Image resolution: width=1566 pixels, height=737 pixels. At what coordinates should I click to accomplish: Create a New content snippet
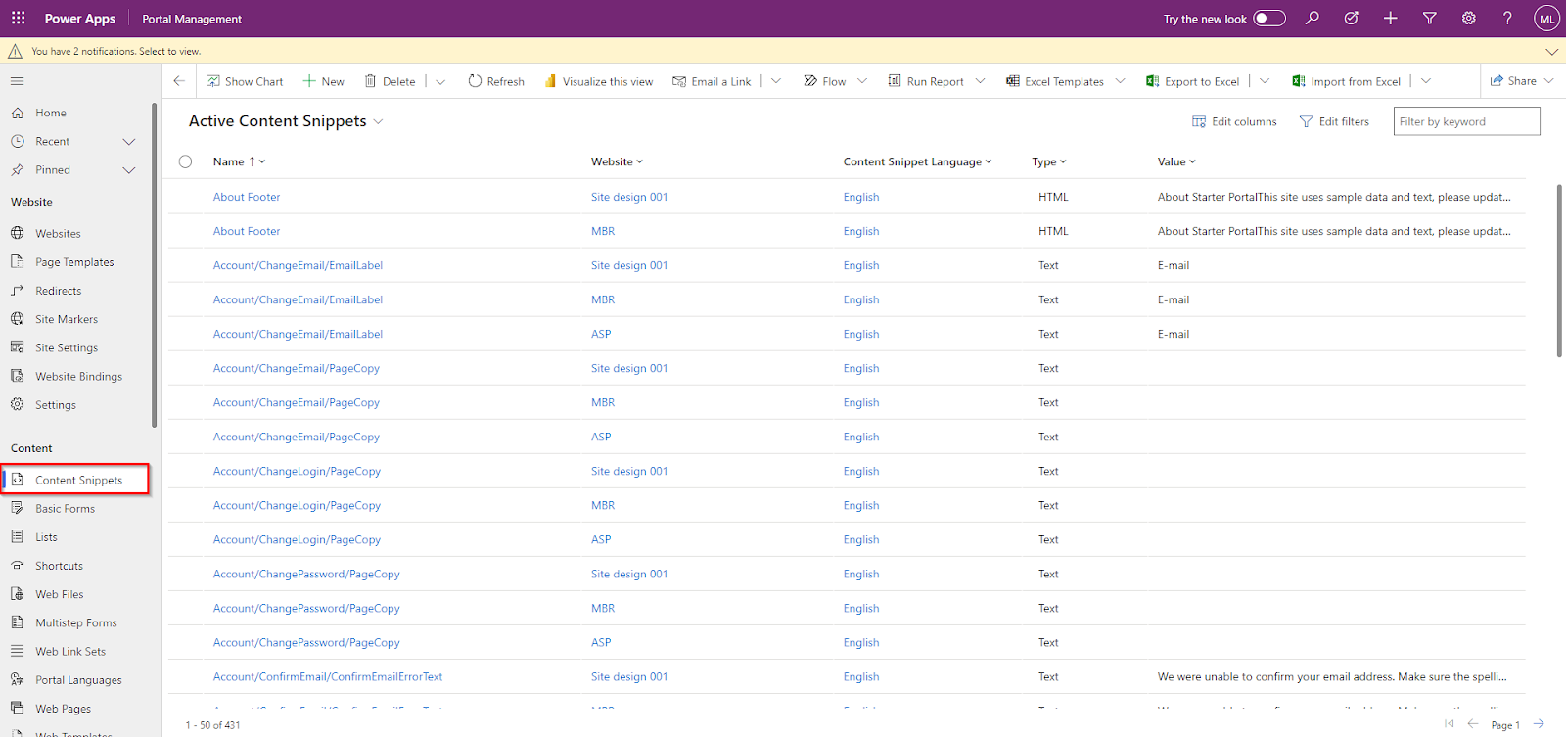pyautogui.click(x=323, y=81)
